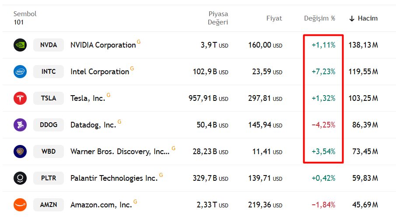Click Palantir change value +0,42%
This screenshot has height=217, width=396.
click(323, 178)
